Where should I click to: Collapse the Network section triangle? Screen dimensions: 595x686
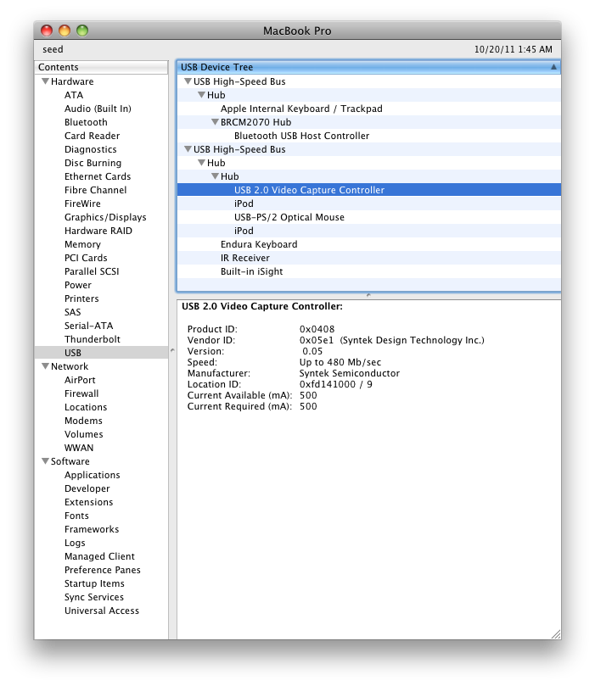45,367
